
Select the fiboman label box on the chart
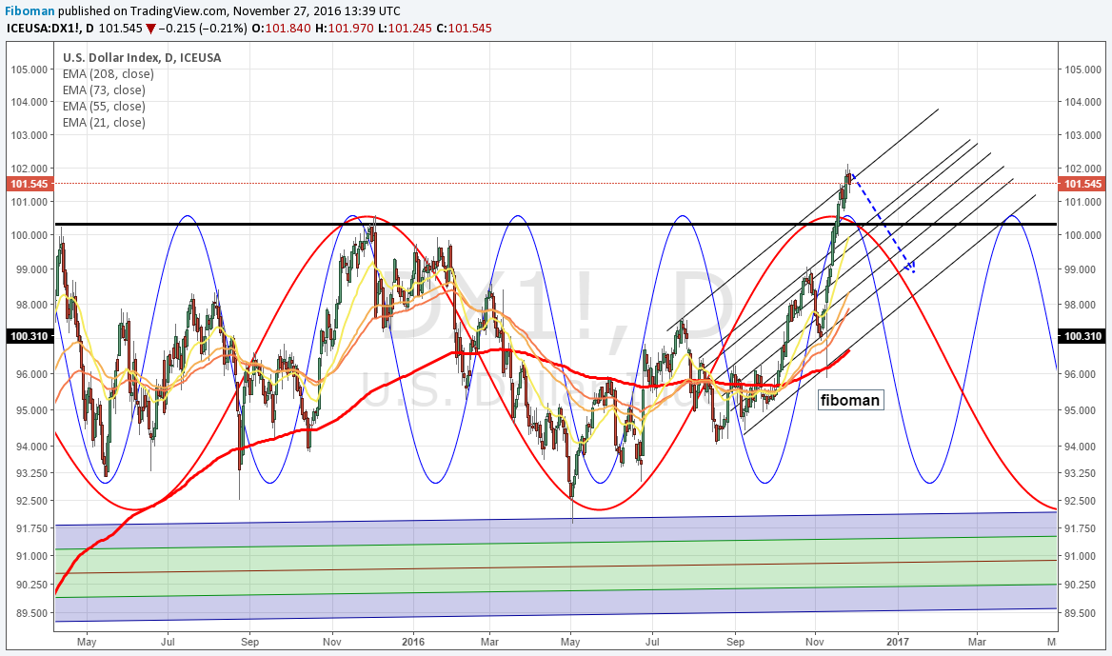click(850, 400)
